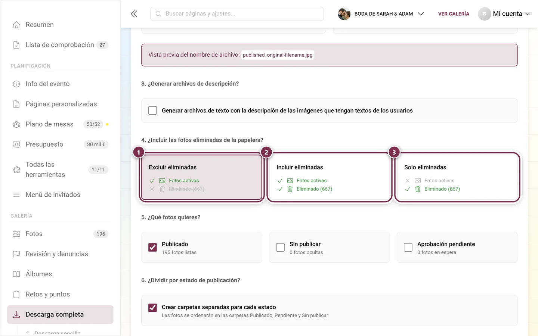Click the 195 badge beside Fotos
Screen dimensions: 538x336
coord(101,234)
